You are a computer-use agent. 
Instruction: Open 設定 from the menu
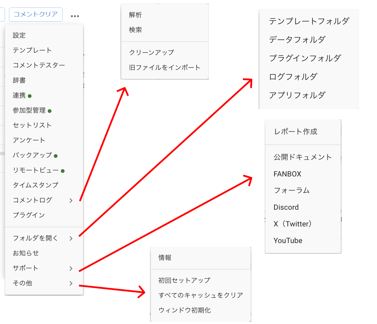[19, 36]
